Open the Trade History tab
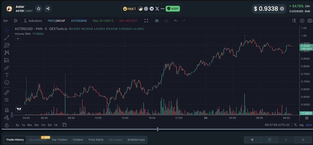 [x=15, y=140]
